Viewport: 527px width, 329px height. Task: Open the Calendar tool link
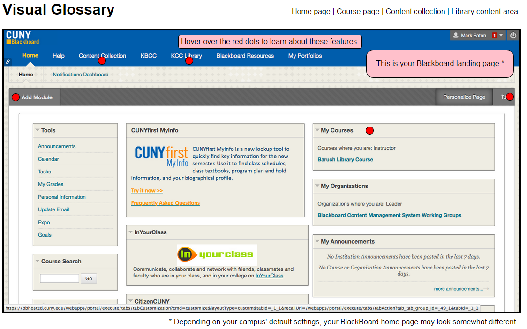click(48, 159)
